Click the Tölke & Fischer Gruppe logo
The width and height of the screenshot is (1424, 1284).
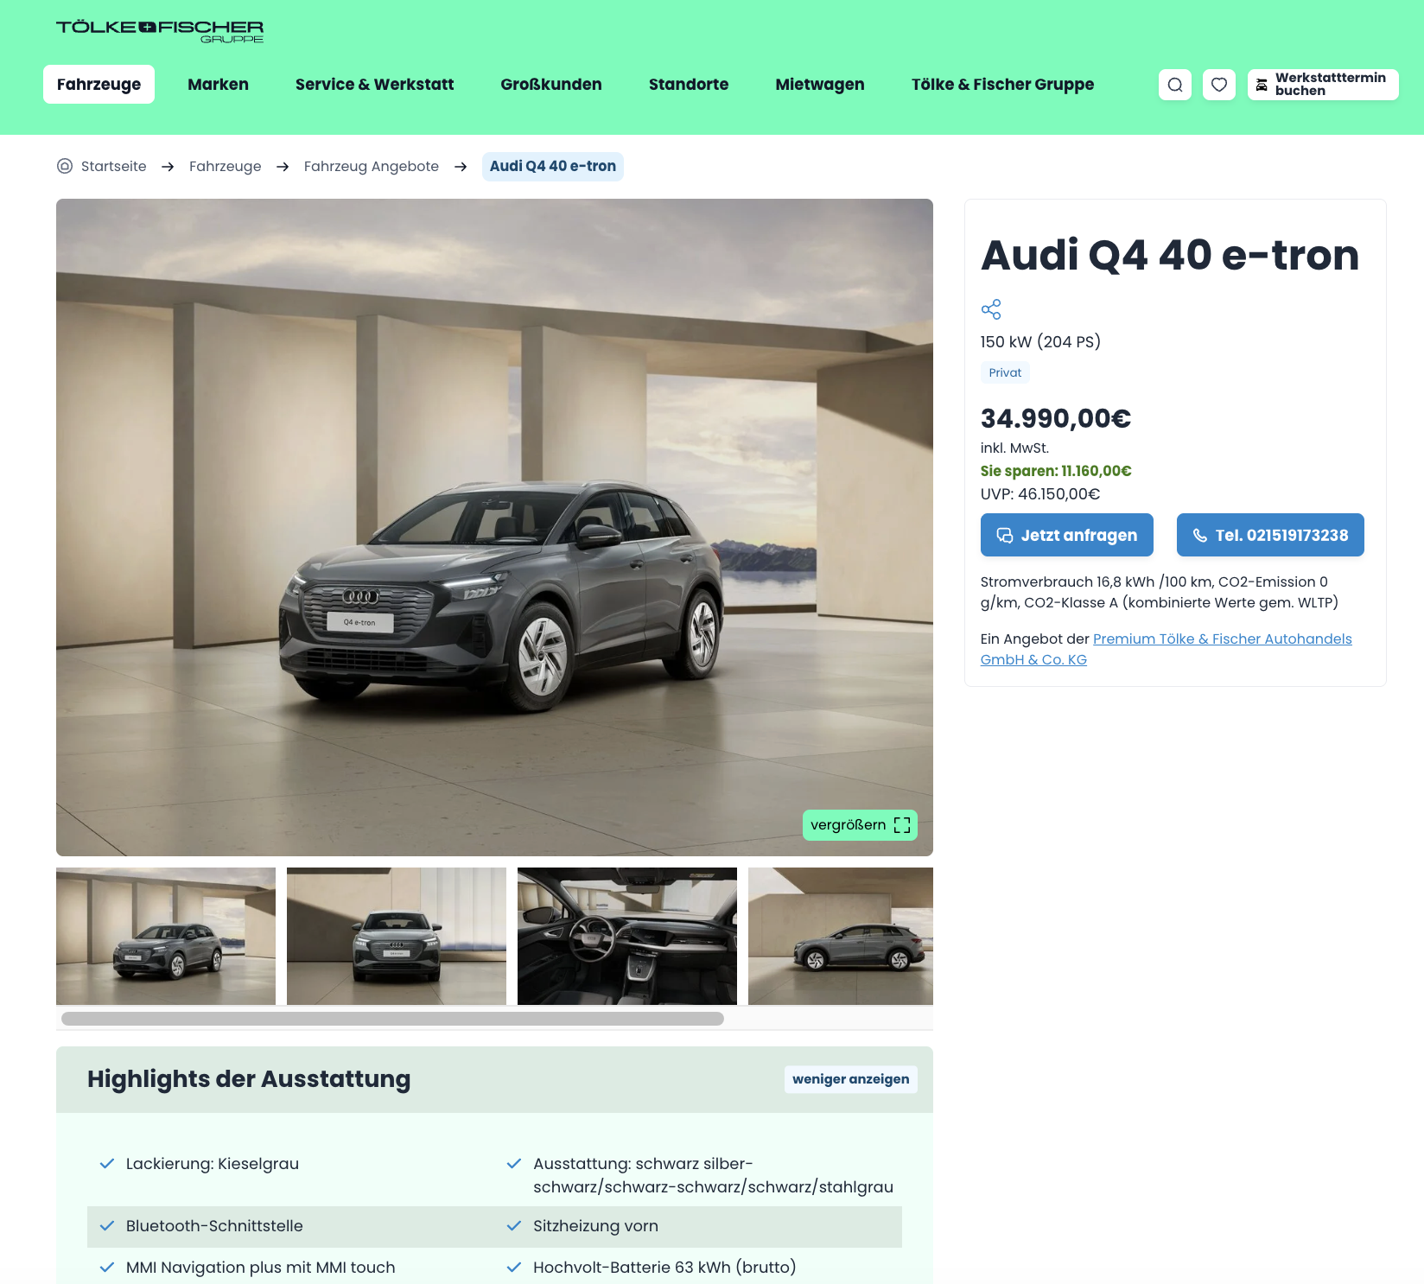160,31
